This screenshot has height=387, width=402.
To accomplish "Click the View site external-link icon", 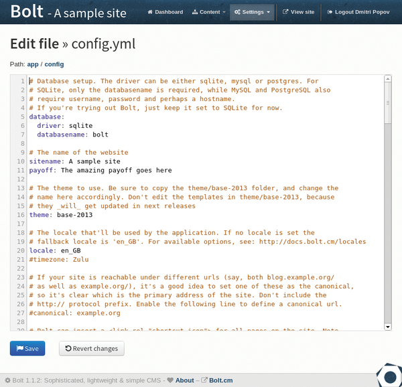I will tap(285, 12).
